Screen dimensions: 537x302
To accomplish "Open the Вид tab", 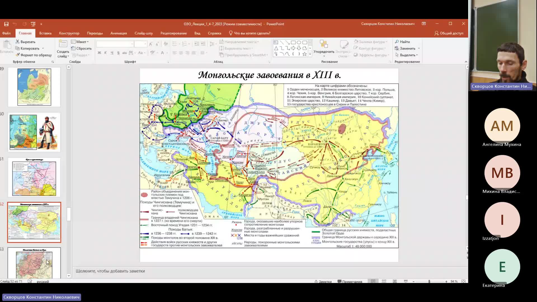I will [197, 33].
